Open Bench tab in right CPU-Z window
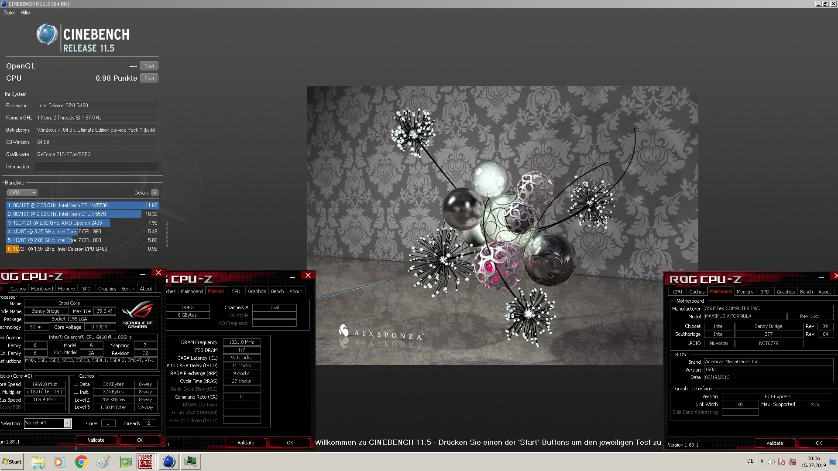 807,292
